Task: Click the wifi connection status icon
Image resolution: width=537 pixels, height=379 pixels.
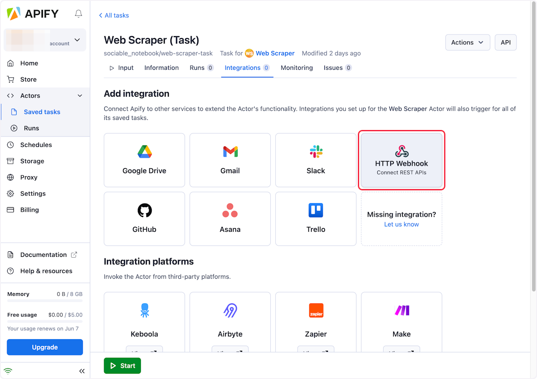Action: 8,371
